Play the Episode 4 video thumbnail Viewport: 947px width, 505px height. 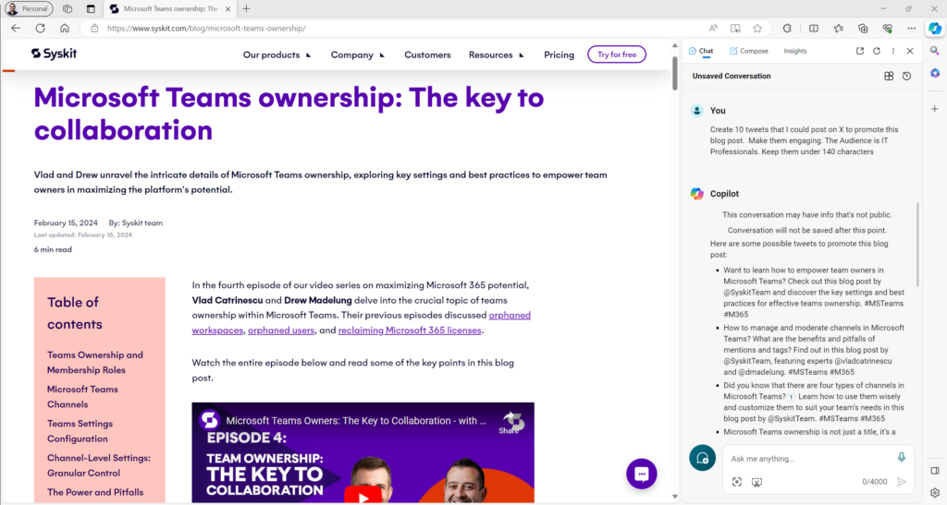(x=363, y=494)
